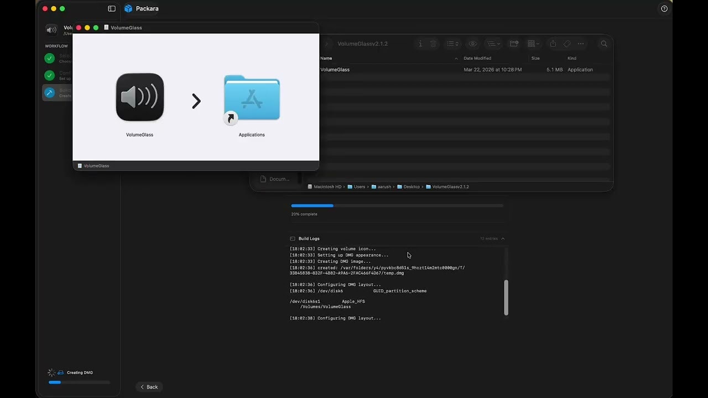Image resolution: width=708 pixels, height=398 pixels.
Task: Click the '20% complete' text
Action: (x=304, y=214)
